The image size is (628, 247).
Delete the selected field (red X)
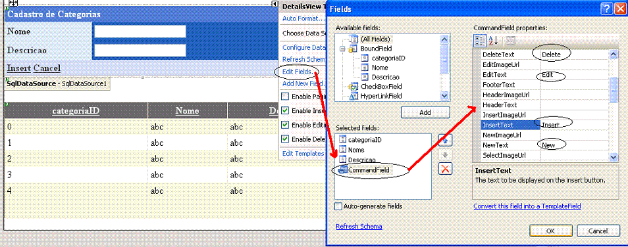tap(446, 168)
